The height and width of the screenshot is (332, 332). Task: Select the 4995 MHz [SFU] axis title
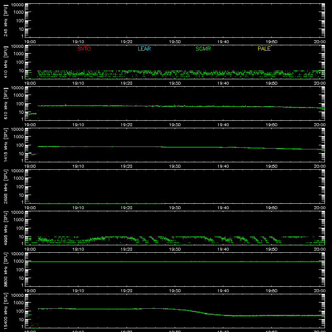6,228
